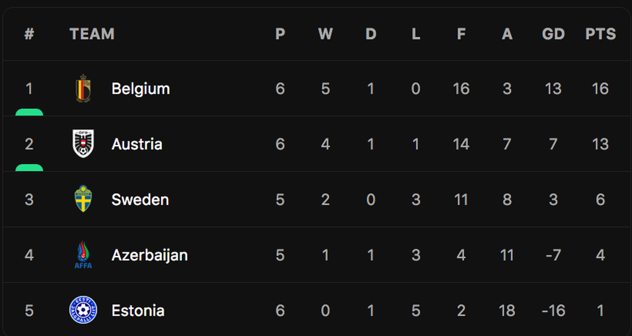Click Estonia's -16 goal difference cell
The height and width of the screenshot is (336, 632).
point(553,311)
